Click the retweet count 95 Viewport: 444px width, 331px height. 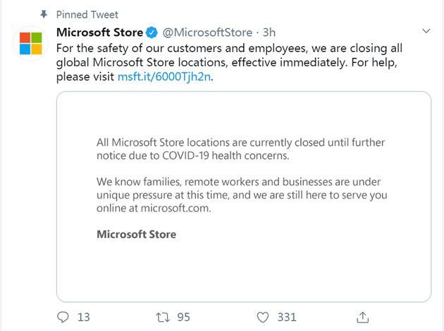pos(183,317)
